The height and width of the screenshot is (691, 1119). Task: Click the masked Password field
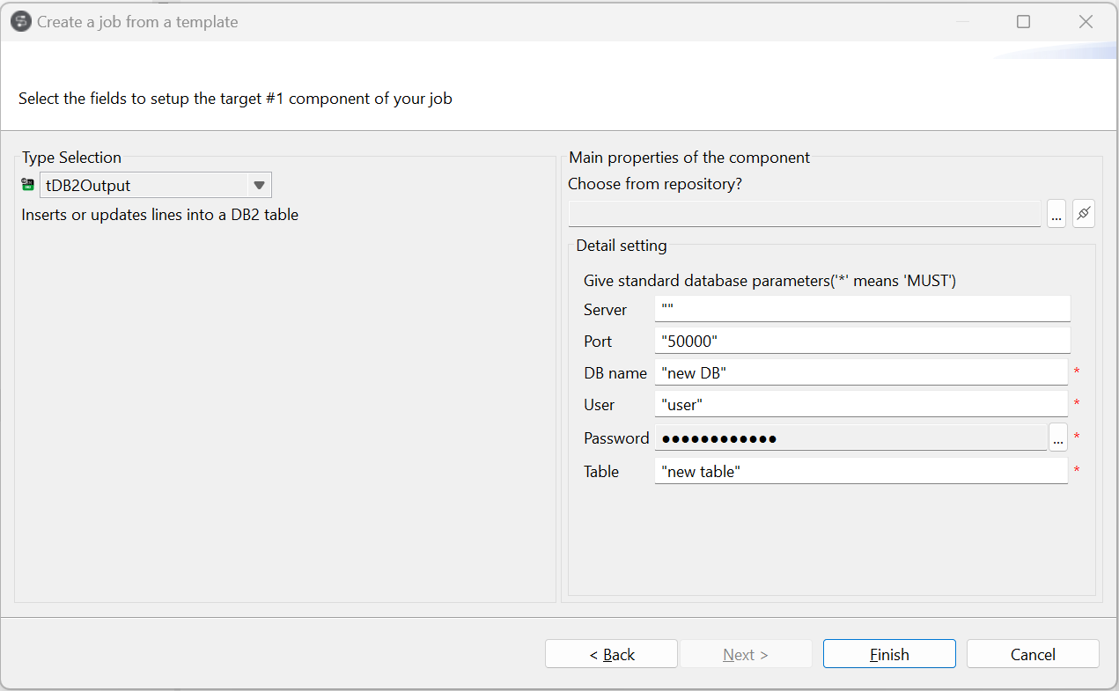850,437
